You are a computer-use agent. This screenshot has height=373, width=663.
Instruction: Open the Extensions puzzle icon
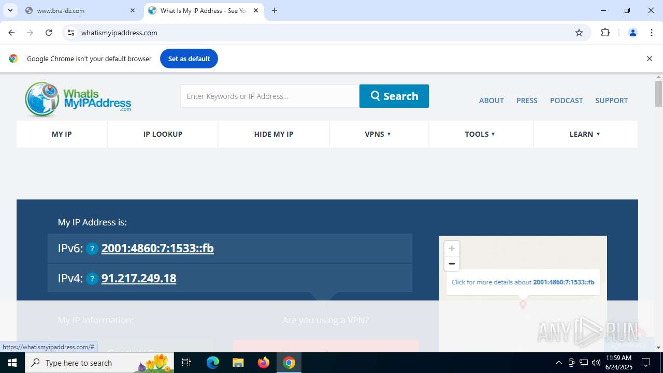coord(605,33)
